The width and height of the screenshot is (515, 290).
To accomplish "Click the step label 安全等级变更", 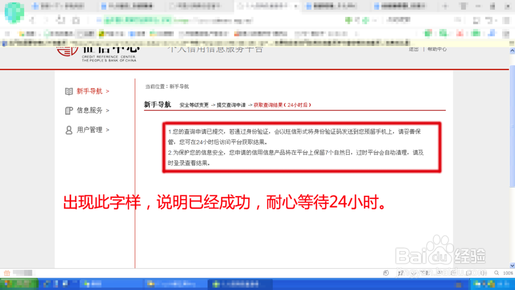I will pyautogui.click(x=194, y=105).
